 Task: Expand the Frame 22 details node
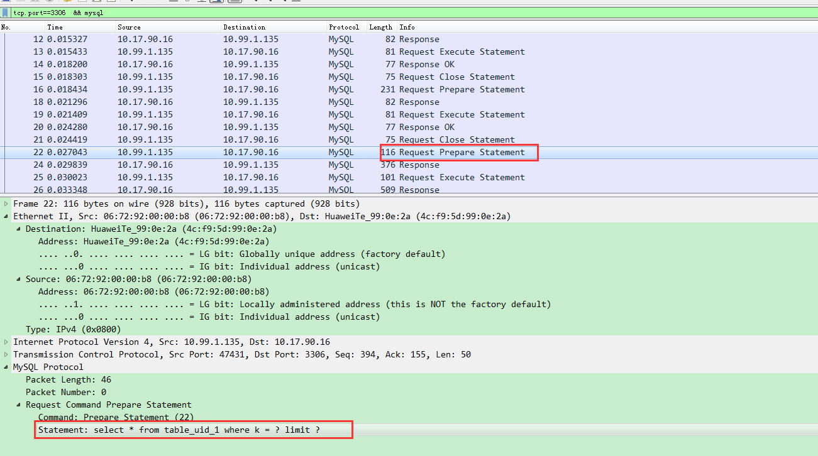click(7, 204)
